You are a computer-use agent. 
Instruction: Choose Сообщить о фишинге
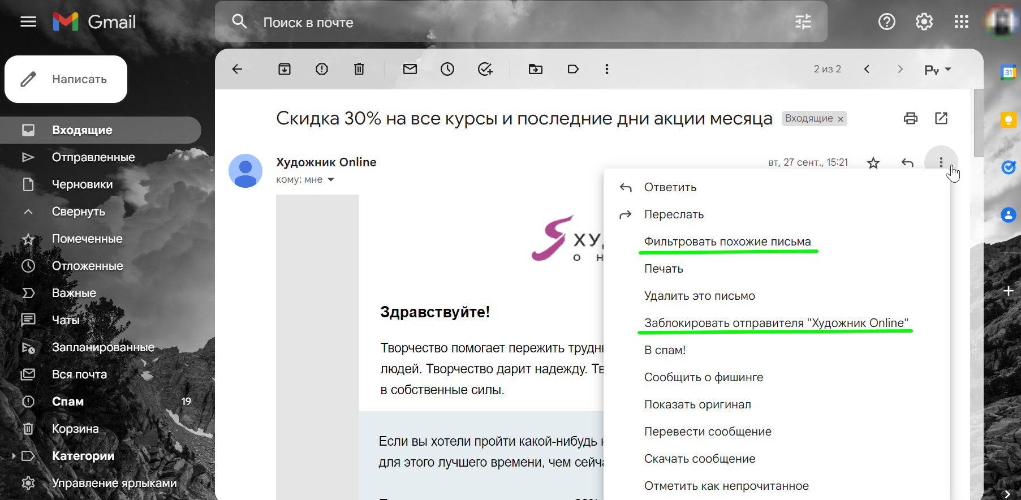[x=777, y=377]
